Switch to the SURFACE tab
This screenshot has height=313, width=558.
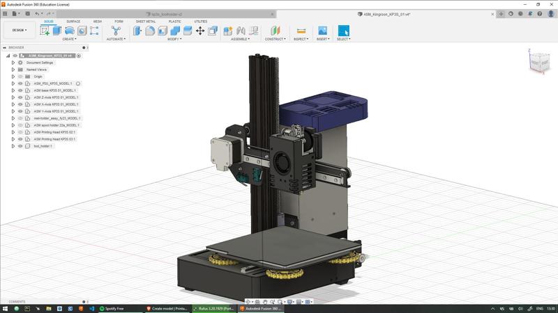(x=73, y=22)
